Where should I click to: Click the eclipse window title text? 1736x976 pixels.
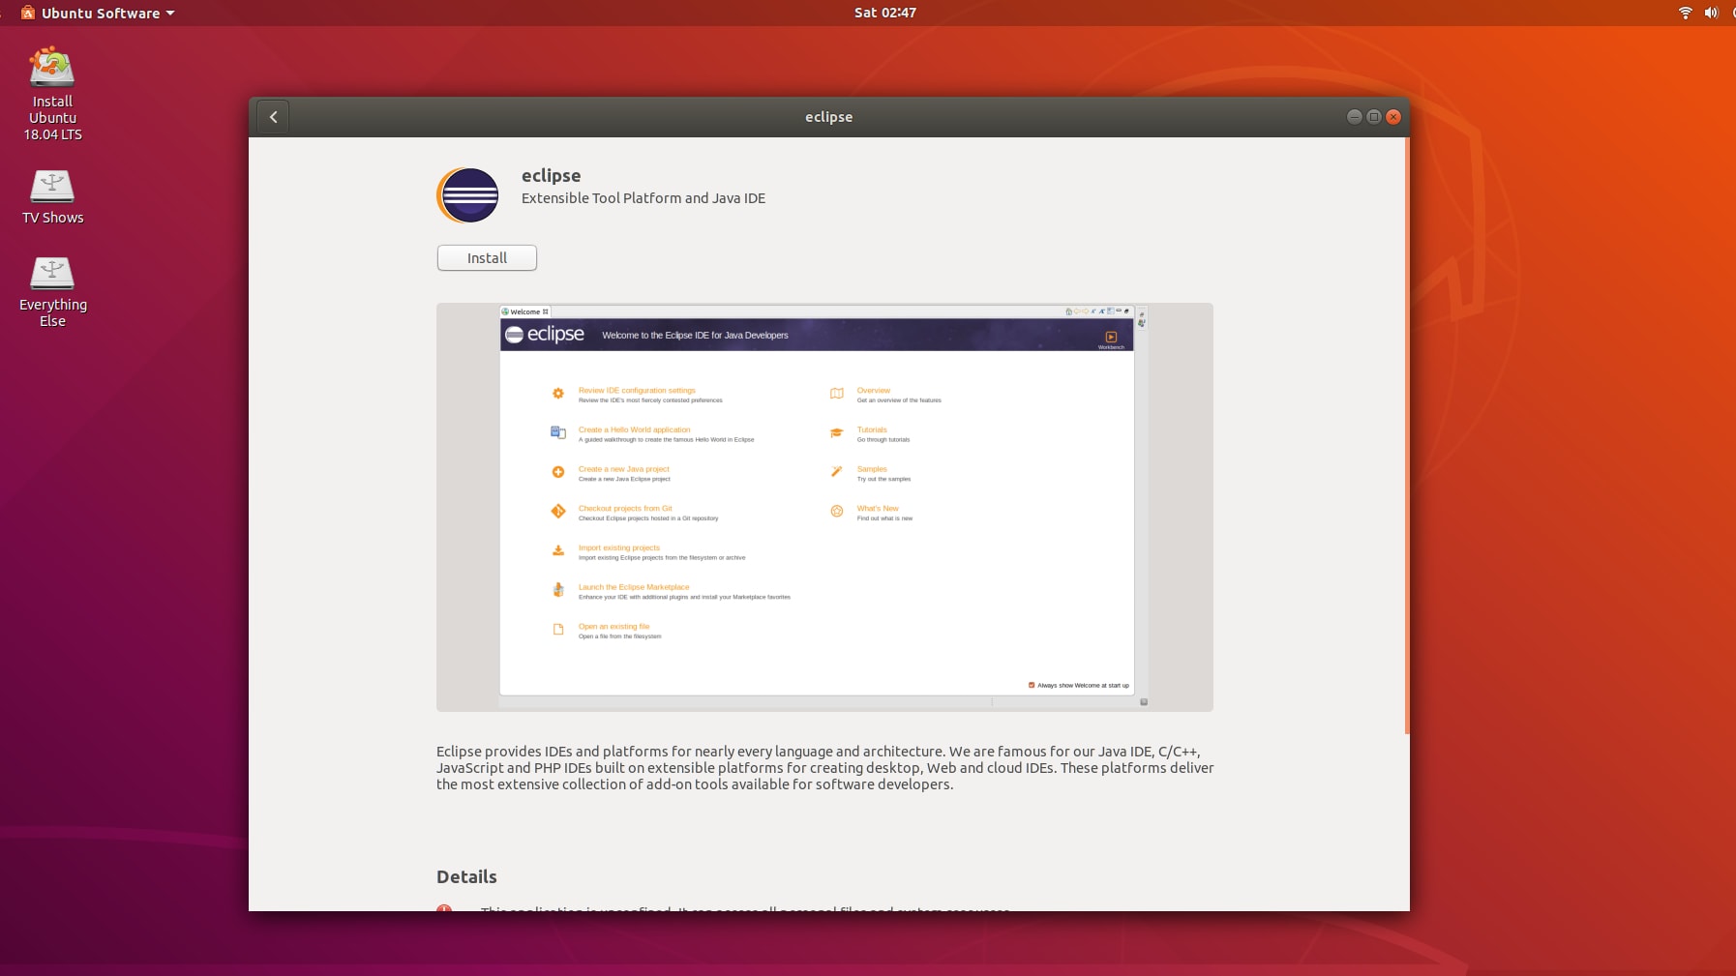click(828, 117)
